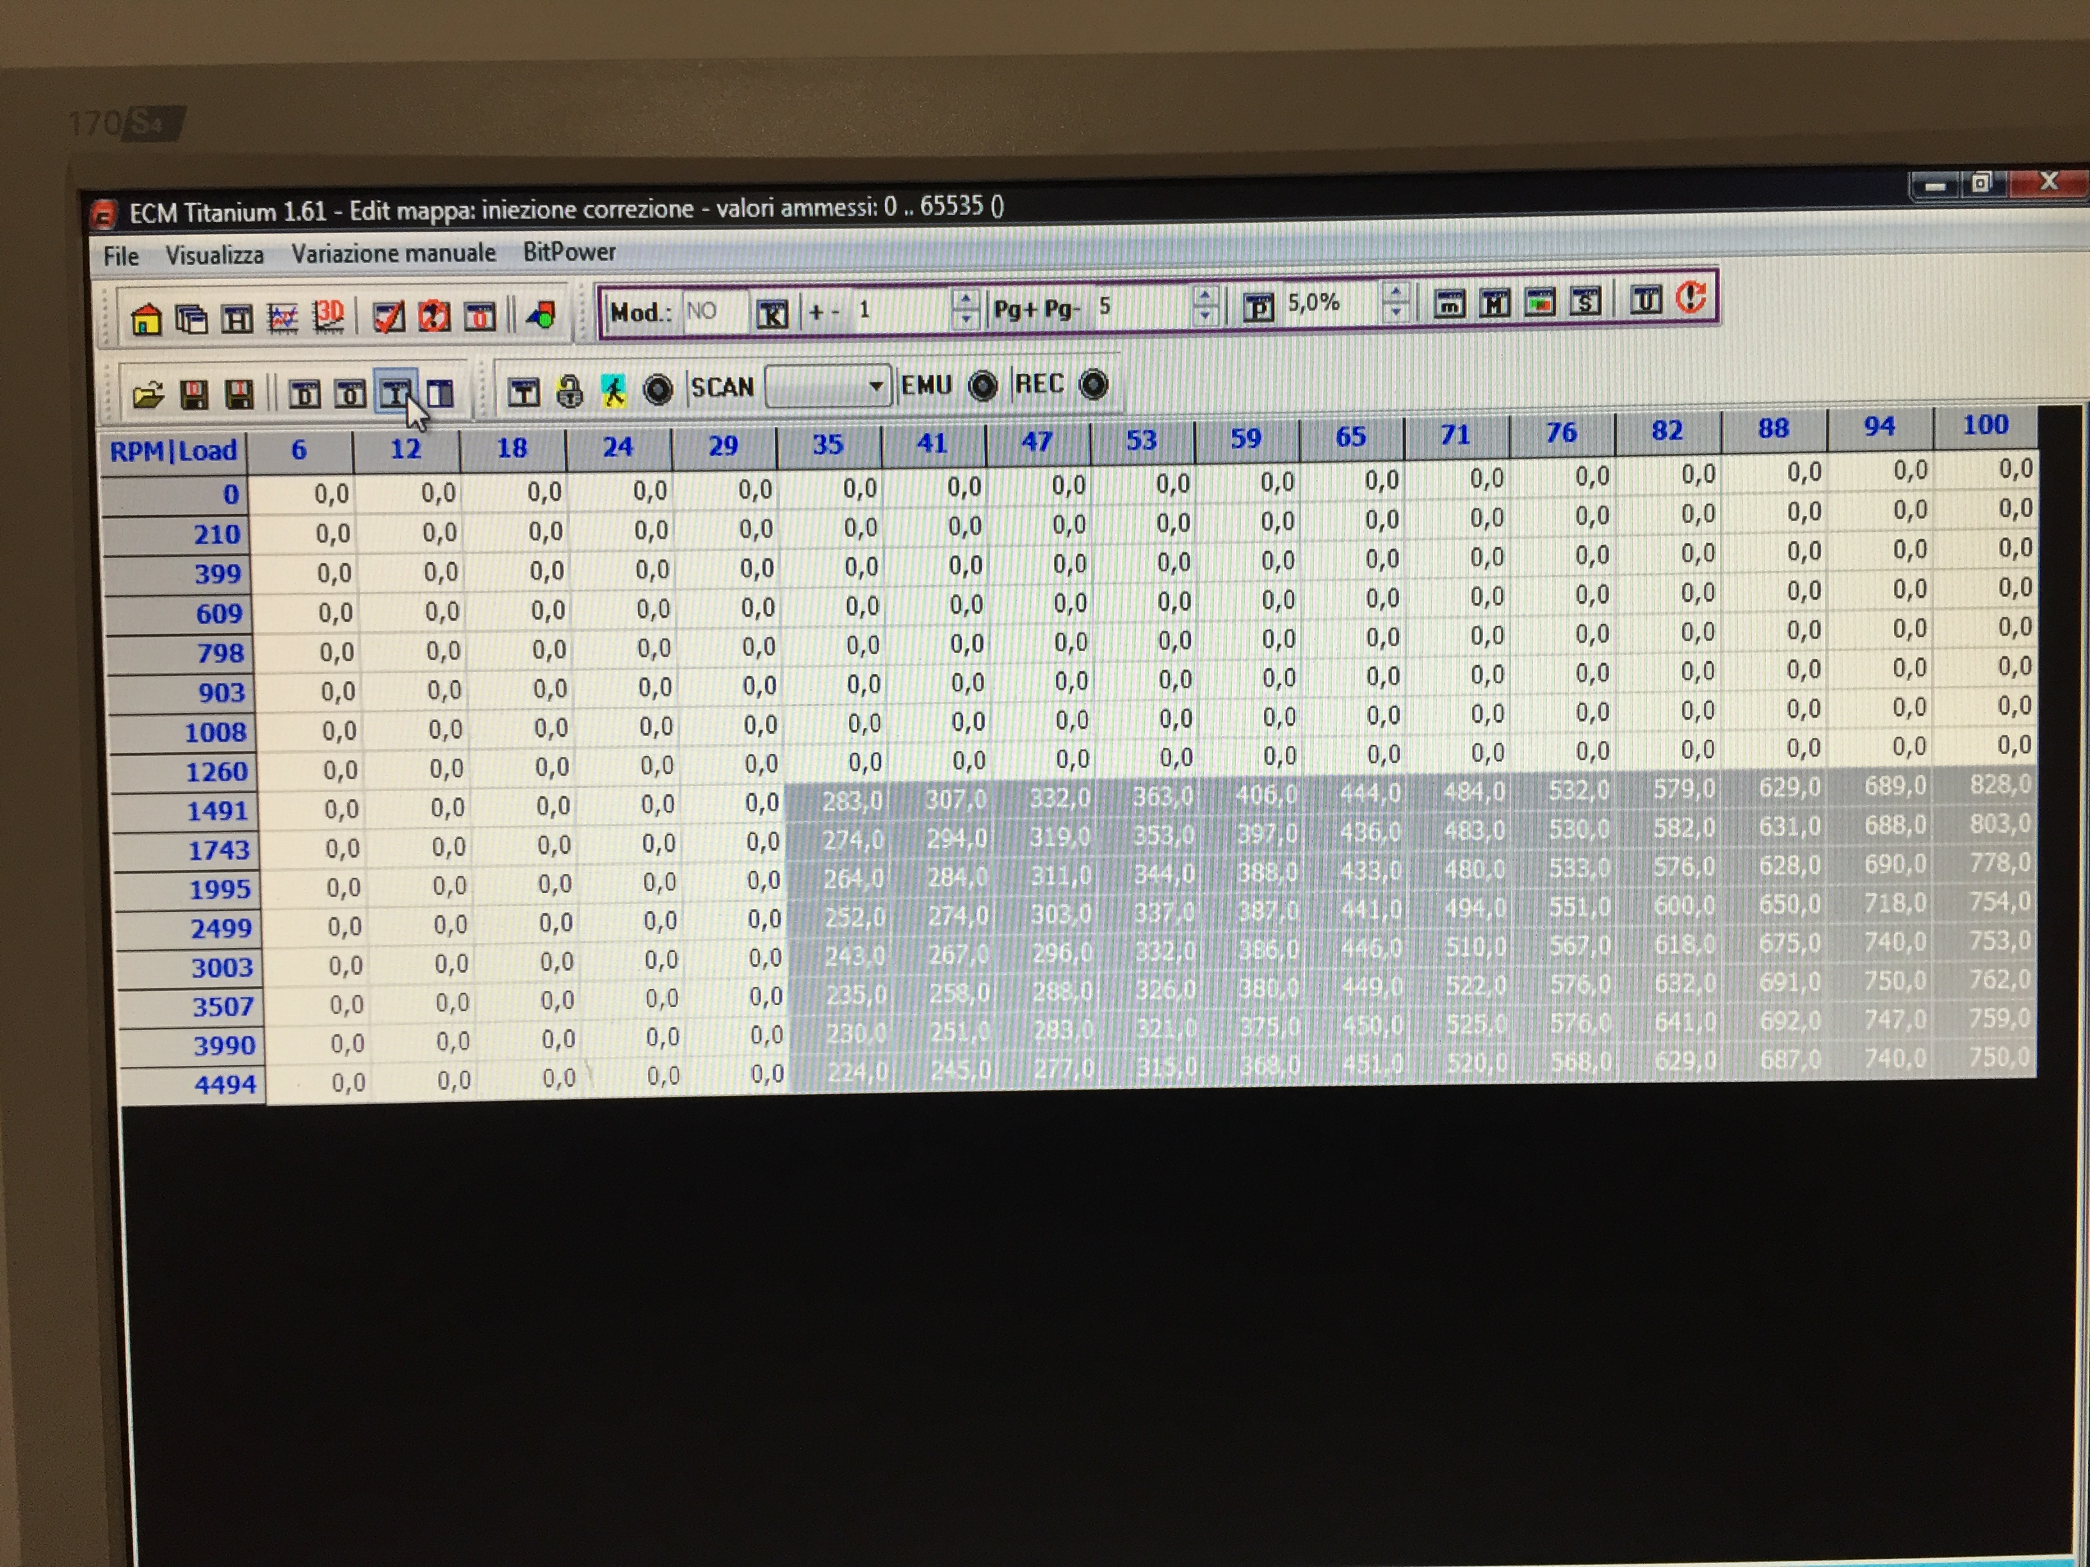Viewport: 2090px width, 1567px height.
Task: Toggle the REC indicator button
Action: (1093, 385)
